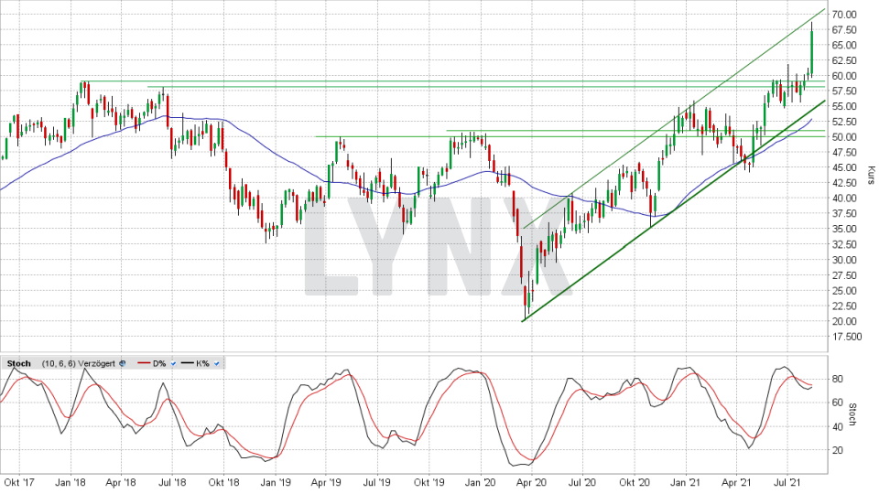Click the 60.00 price axis label
879x494 pixels.
tap(843, 76)
